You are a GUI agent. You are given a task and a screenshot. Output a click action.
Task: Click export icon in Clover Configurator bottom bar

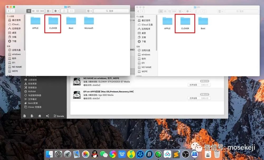(32, 116)
